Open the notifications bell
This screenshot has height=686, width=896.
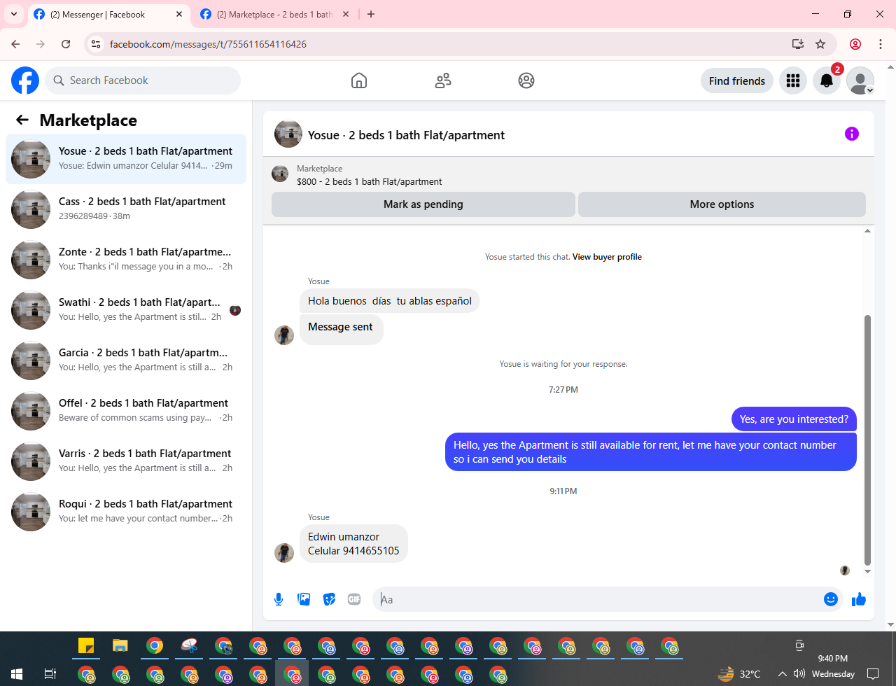coord(827,80)
